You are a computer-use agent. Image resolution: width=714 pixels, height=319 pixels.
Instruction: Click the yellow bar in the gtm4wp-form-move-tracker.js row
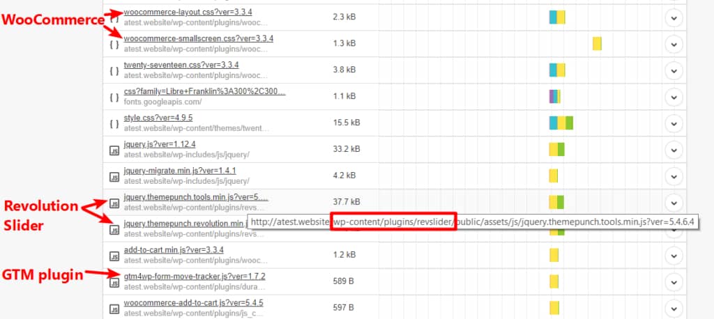pos(554,282)
